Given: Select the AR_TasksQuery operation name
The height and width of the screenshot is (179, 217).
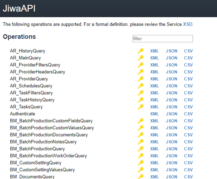Looking at the screenshot, I should (x=26, y=107).
